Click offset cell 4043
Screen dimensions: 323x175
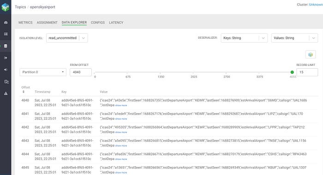point(25,140)
